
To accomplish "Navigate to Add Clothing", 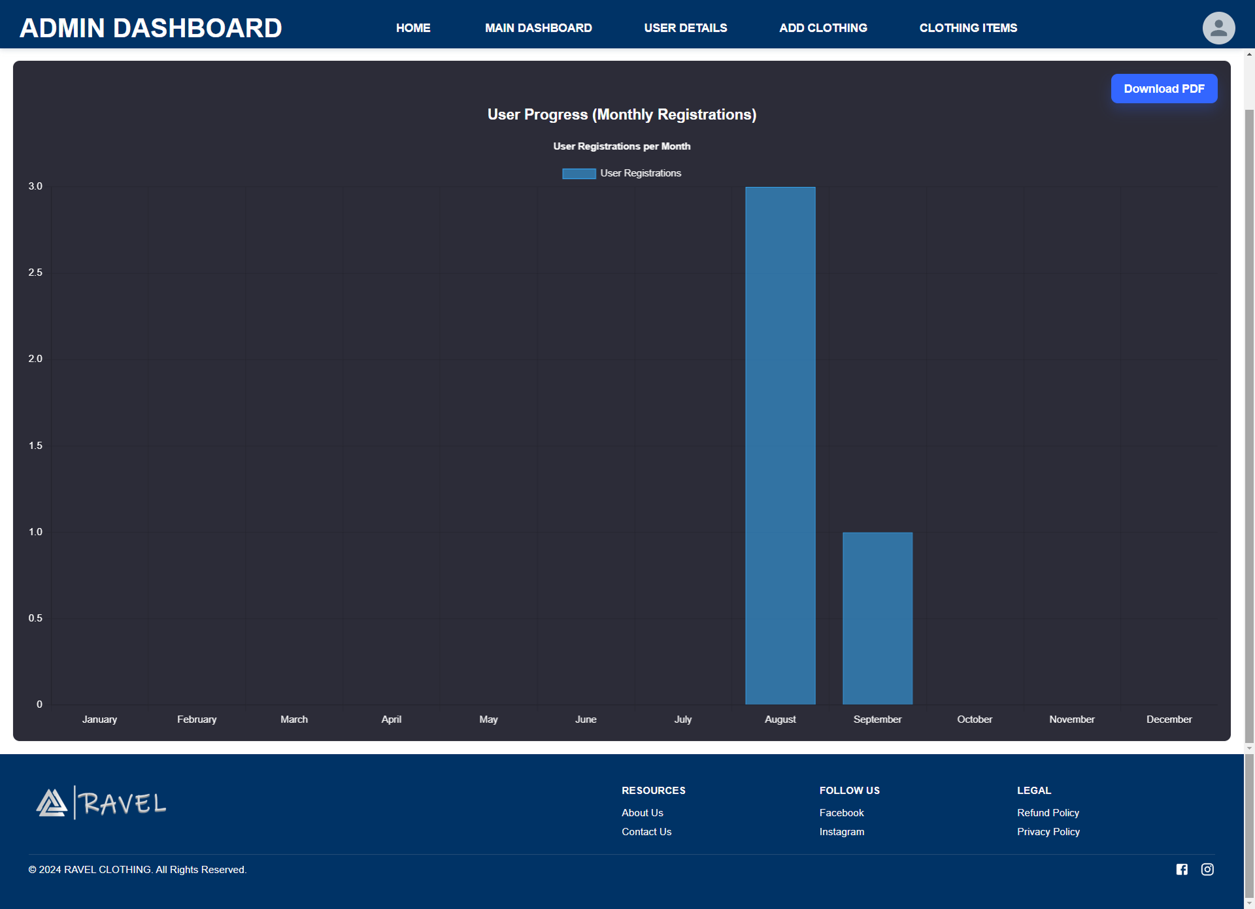I will click(823, 28).
